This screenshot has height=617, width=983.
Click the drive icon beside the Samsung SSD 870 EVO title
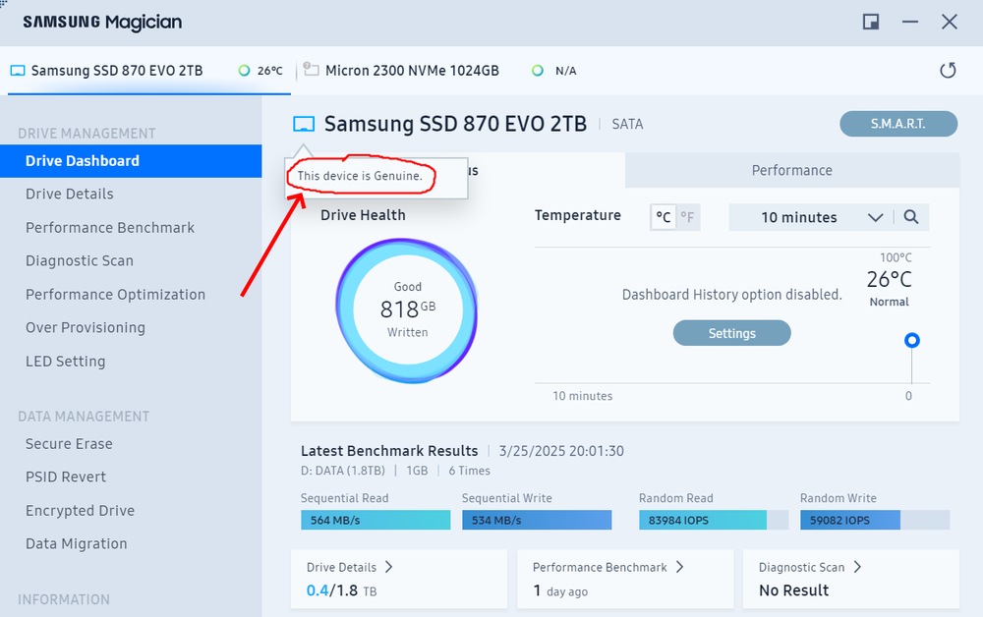[304, 124]
